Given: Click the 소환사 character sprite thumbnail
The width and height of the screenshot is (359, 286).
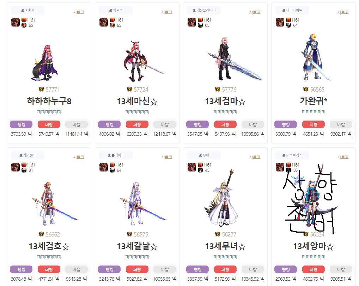Looking at the screenshot, I should point(45,63).
